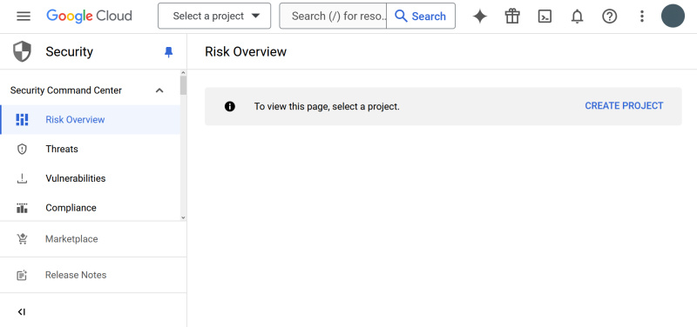Click the Google Cloud logo
Viewport: 697px width, 327px height.
89,16
